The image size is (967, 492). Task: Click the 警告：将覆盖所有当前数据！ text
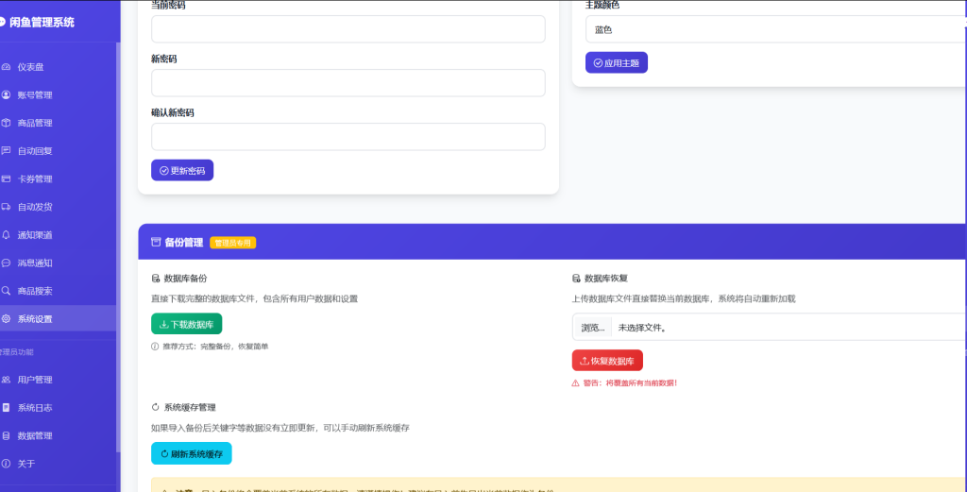pyautogui.click(x=630, y=382)
